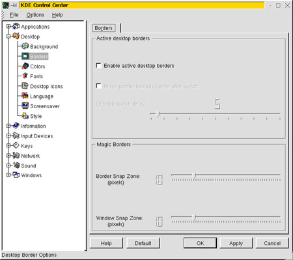293x260 pixels.
Task: Open the File menu
Action: [x=14, y=15]
